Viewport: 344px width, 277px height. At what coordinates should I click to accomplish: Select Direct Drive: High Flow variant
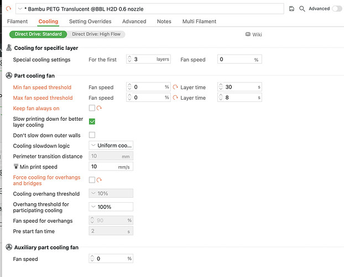96,34
